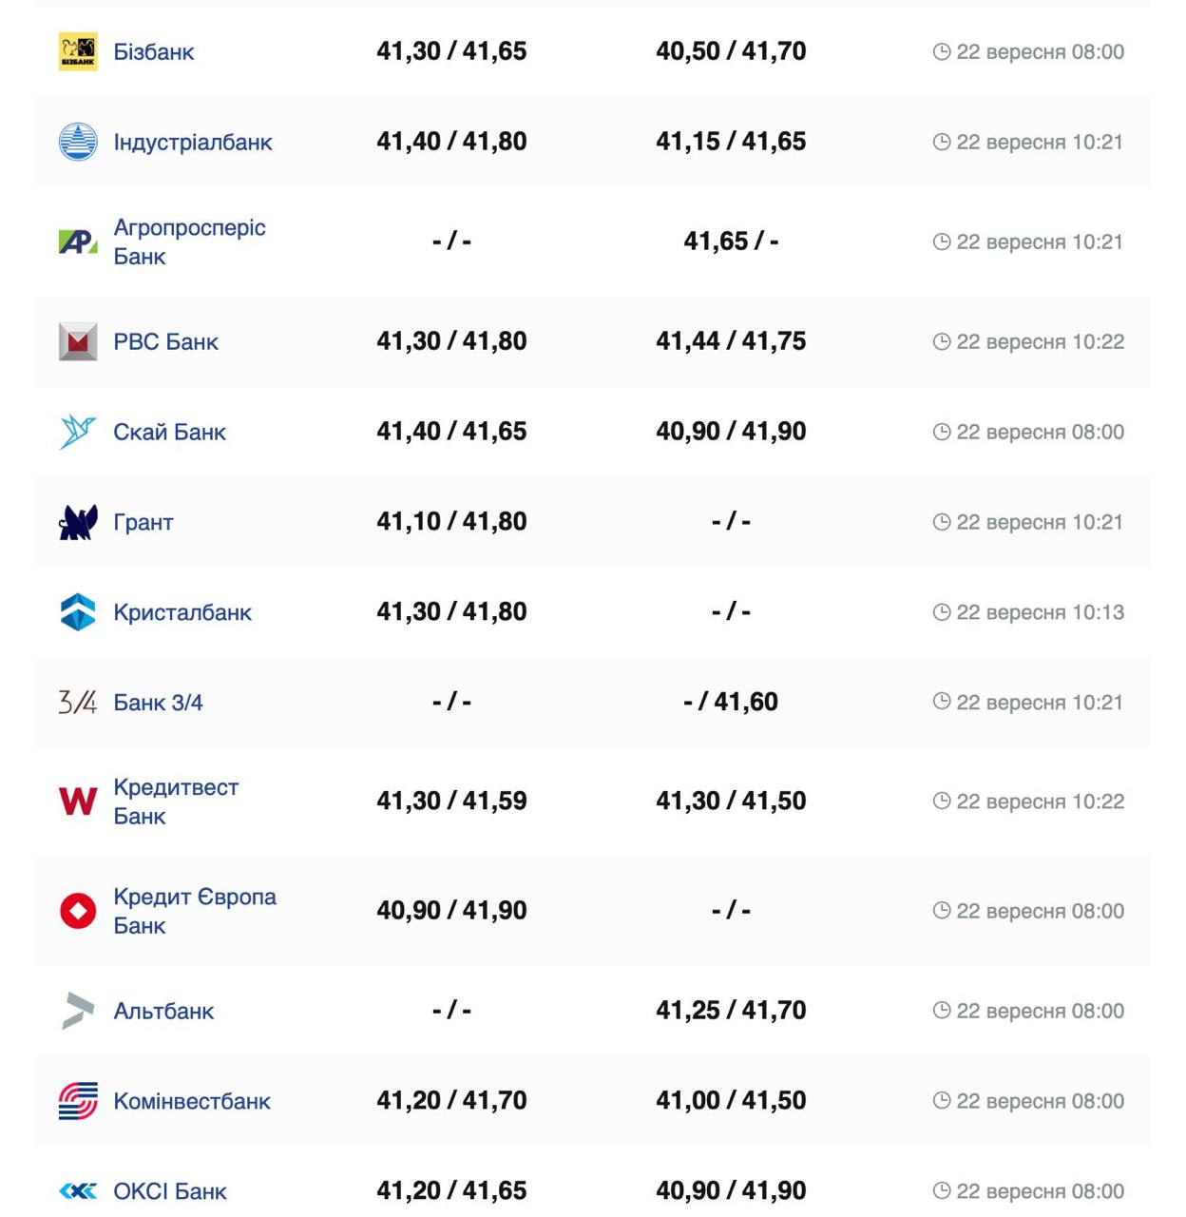Click the РВС Банк logo icon
Image resolution: width=1186 pixels, height=1217 pixels.
[x=78, y=341]
